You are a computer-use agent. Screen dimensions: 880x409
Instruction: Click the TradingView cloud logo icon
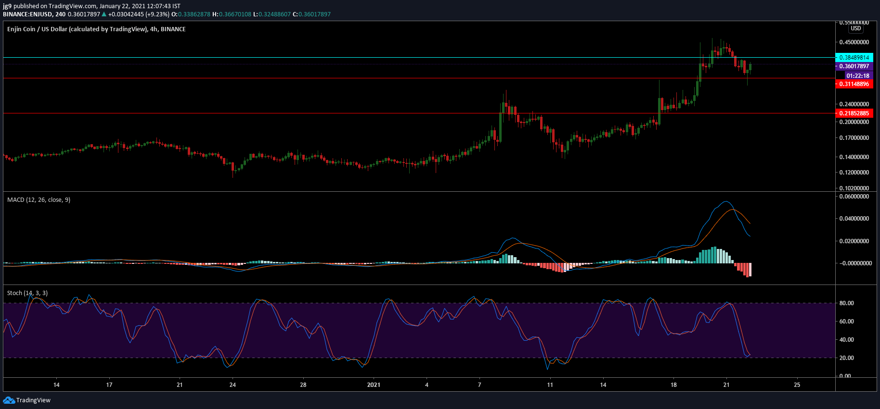click(9, 400)
